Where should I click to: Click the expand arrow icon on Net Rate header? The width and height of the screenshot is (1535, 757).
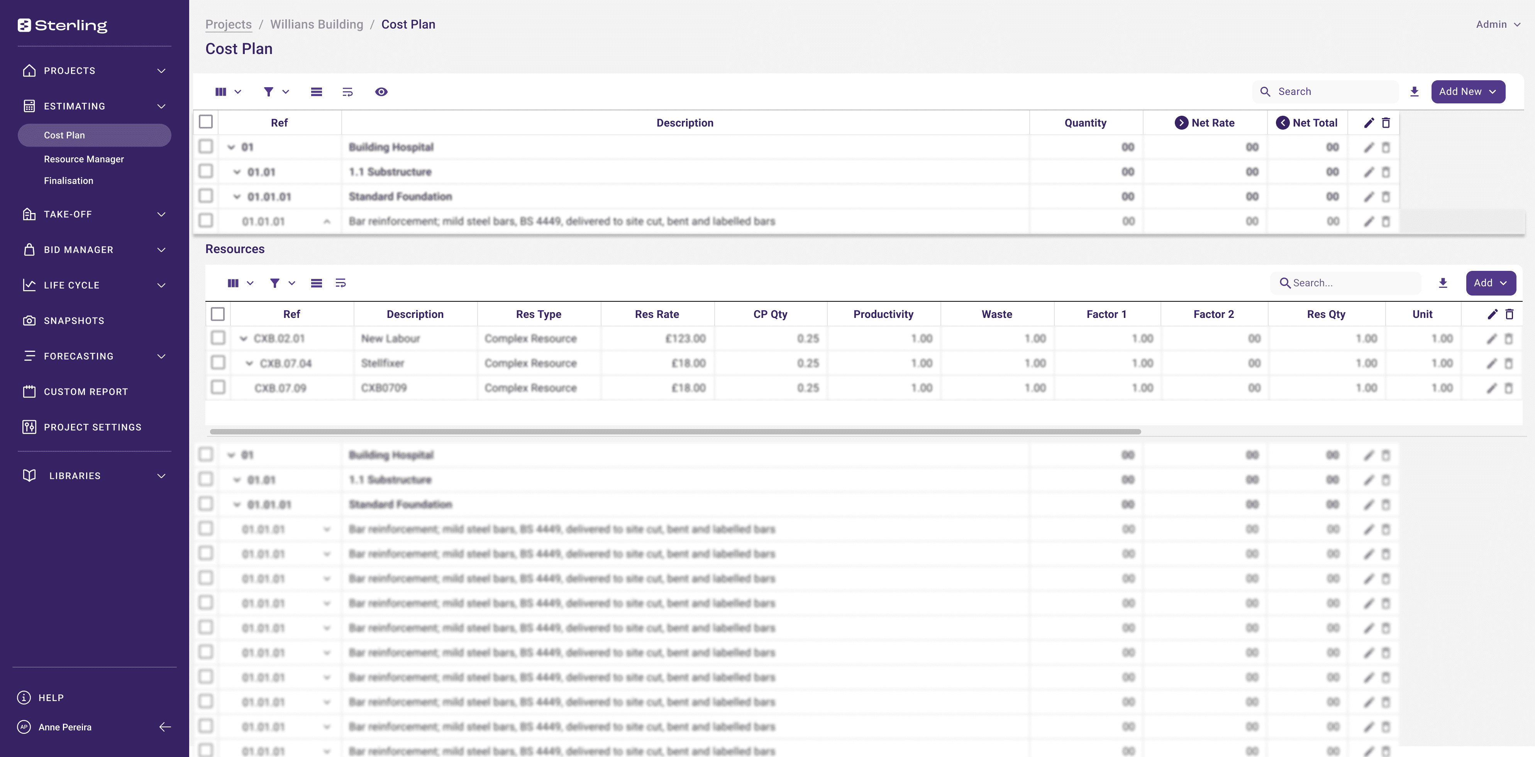coord(1181,123)
